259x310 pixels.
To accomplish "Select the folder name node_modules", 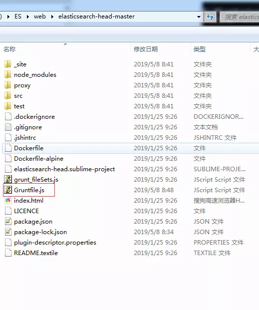I will (35, 75).
